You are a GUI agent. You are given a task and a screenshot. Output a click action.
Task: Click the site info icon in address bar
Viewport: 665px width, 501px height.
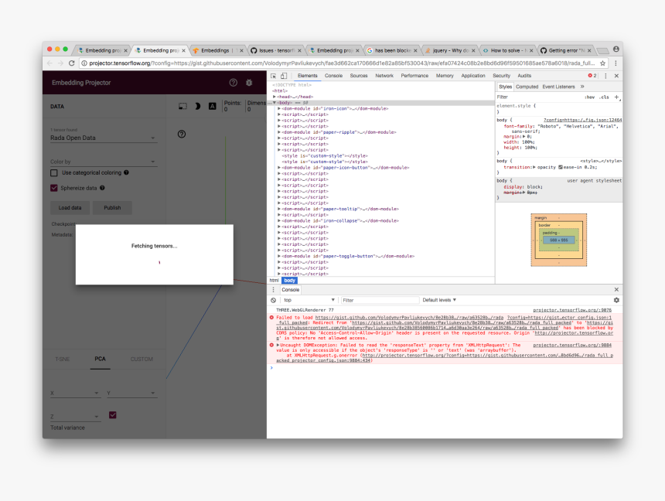[84, 63]
